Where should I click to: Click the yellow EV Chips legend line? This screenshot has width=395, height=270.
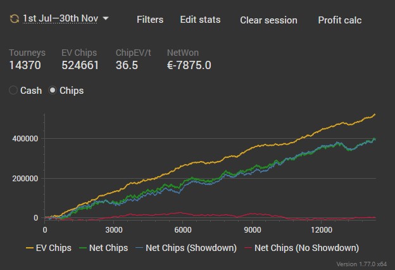pyautogui.click(x=28, y=248)
